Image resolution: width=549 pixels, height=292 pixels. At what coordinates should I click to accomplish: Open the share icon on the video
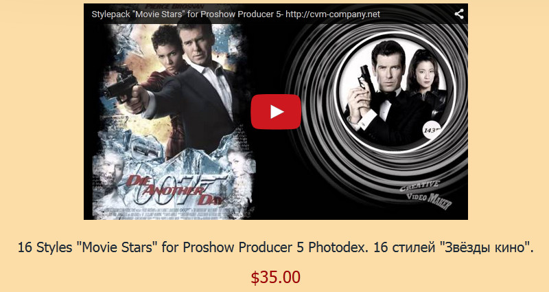click(459, 14)
